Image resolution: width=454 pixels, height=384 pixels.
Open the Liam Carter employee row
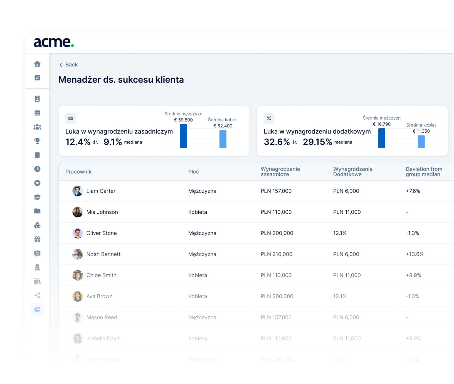point(101,191)
